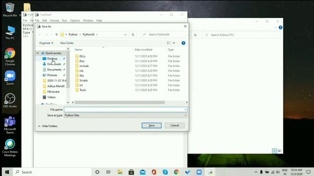Screen dimensions: 314x176
Task: Open the Window menu in IDLE
Action: pyautogui.click(x=88, y=21)
